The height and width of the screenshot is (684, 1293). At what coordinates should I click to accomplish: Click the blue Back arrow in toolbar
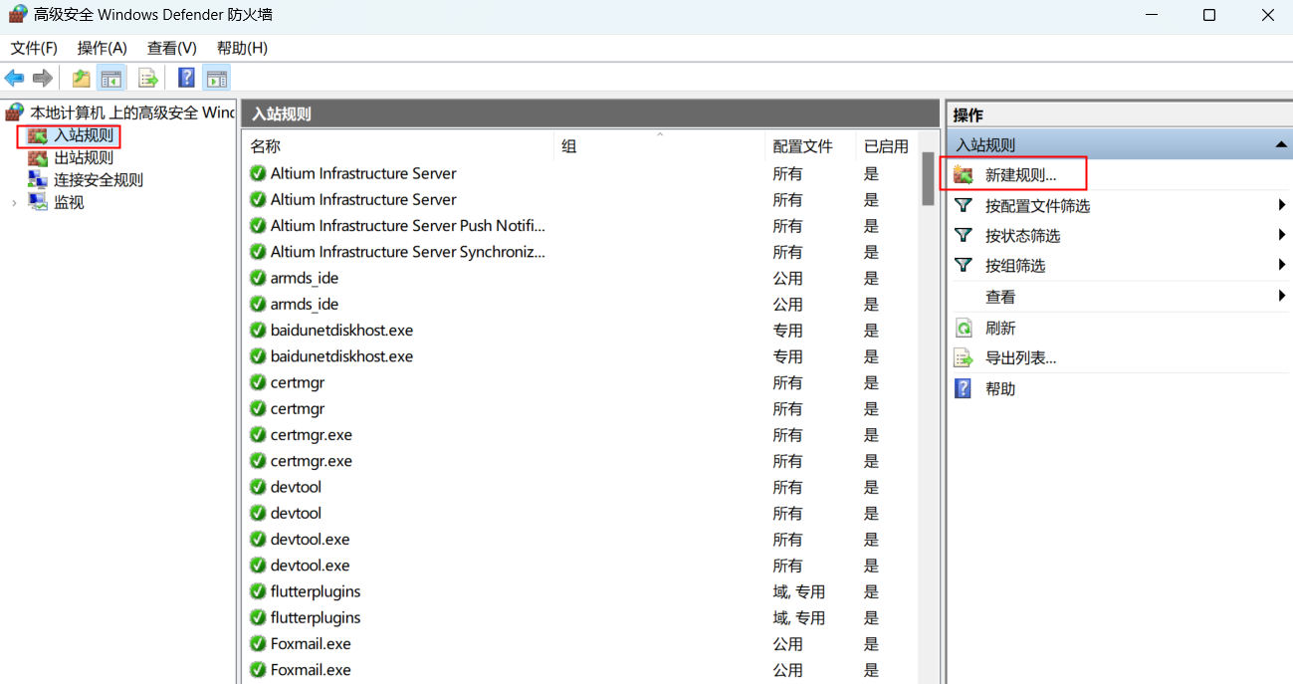[14, 78]
